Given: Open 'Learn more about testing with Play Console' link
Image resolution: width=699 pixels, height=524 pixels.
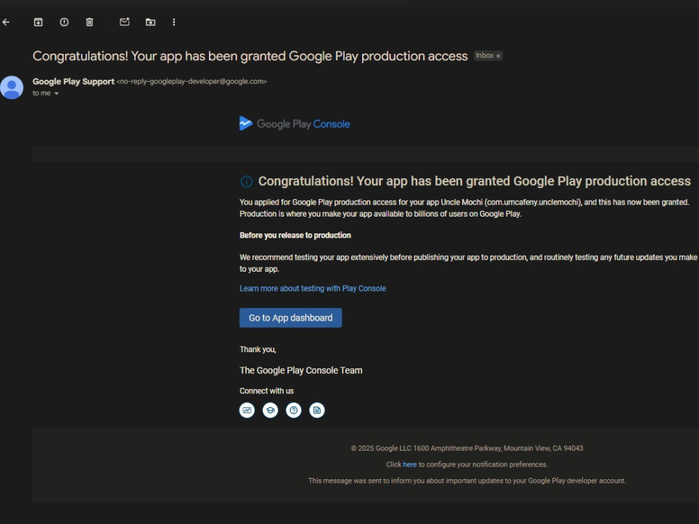Looking at the screenshot, I should tap(312, 289).
